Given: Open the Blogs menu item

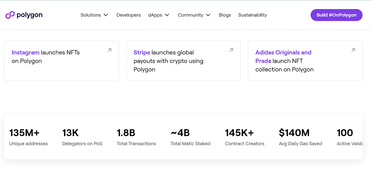Looking at the screenshot, I should [x=225, y=15].
